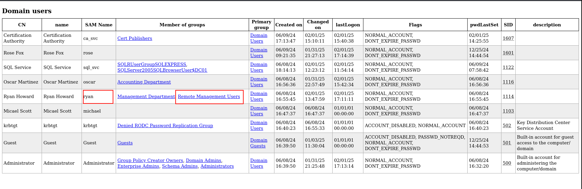The height and width of the screenshot is (189, 582).
Task: Open the Administrators group link
Action: [217, 166]
